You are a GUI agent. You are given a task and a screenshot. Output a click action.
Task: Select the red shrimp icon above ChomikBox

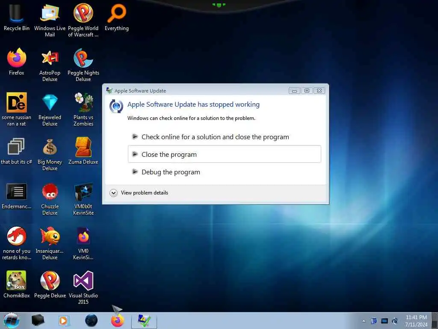[17, 243]
